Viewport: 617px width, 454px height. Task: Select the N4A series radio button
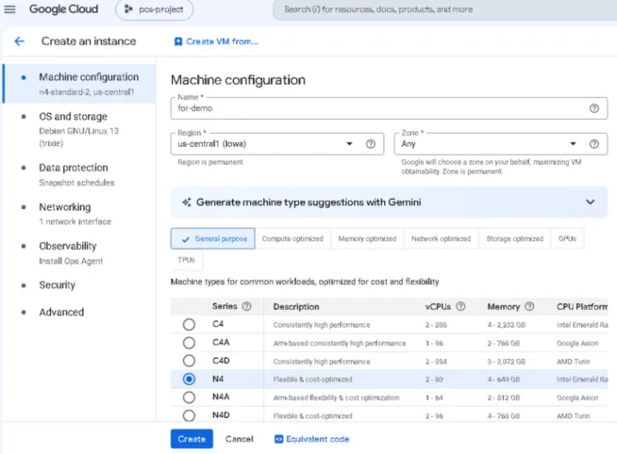pyautogui.click(x=189, y=397)
